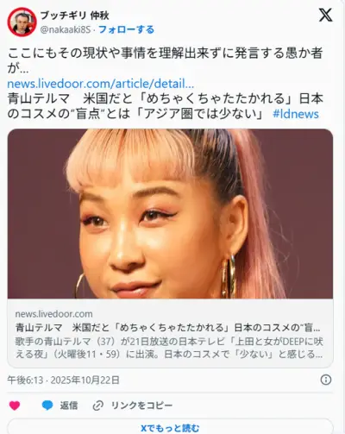
Task: Open the news.livedoor.com/article/detail link
Action: [x=101, y=84]
